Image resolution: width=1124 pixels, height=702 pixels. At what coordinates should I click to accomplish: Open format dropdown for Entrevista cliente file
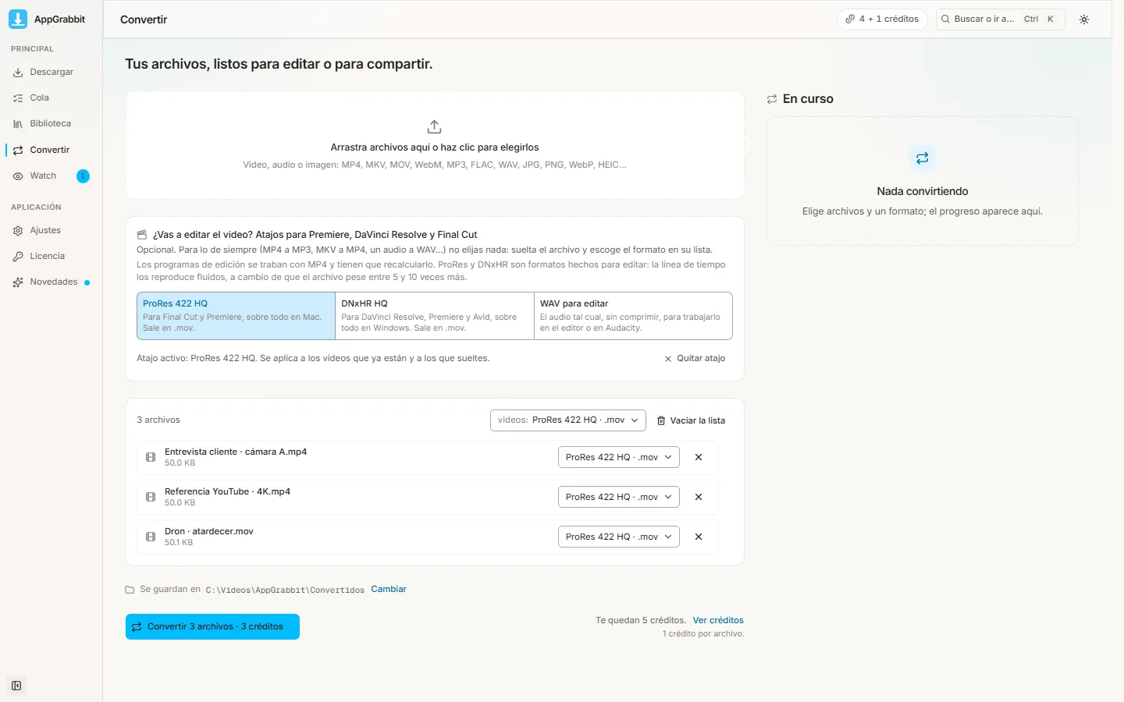point(618,457)
